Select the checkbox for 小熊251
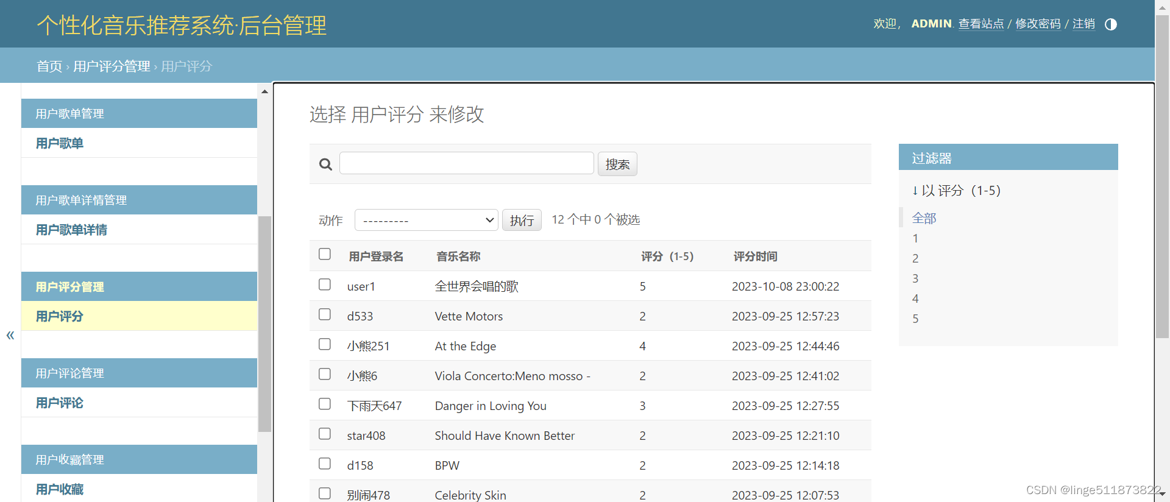1170x502 pixels. point(325,344)
